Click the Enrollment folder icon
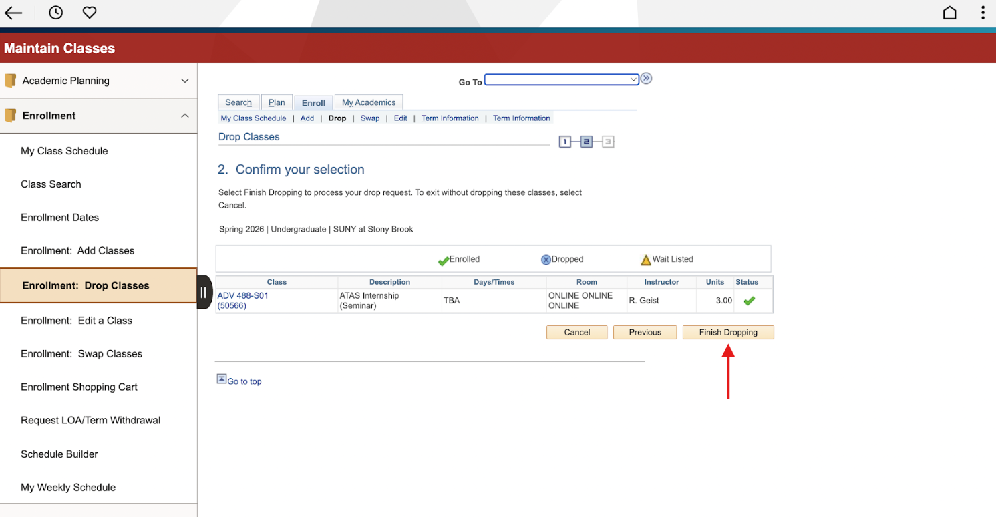 click(x=10, y=116)
